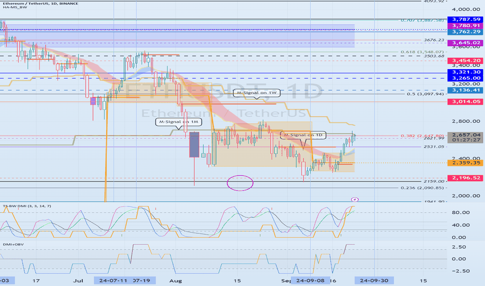Click the 24-07-11 date marker

113,281
